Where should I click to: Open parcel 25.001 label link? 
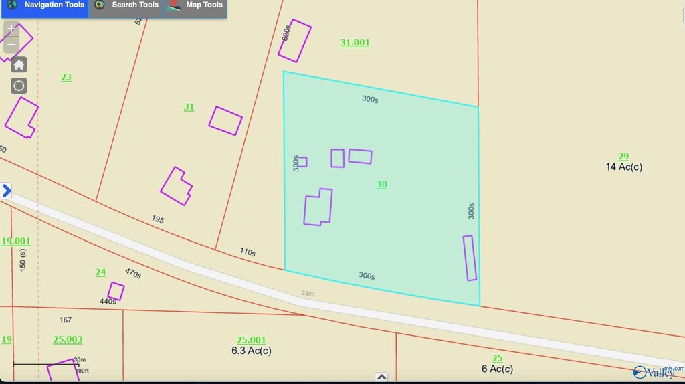[252, 340]
